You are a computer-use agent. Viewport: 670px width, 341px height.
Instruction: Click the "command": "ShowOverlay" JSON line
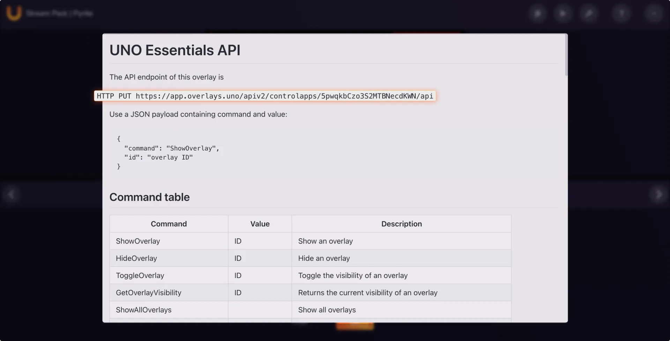click(x=172, y=148)
